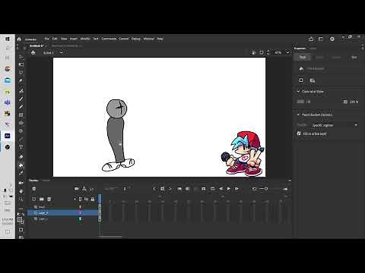Select the Rectangle tool in toolbar
Image resolution: width=365 pixels, height=273 pixels.
click(21, 115)
